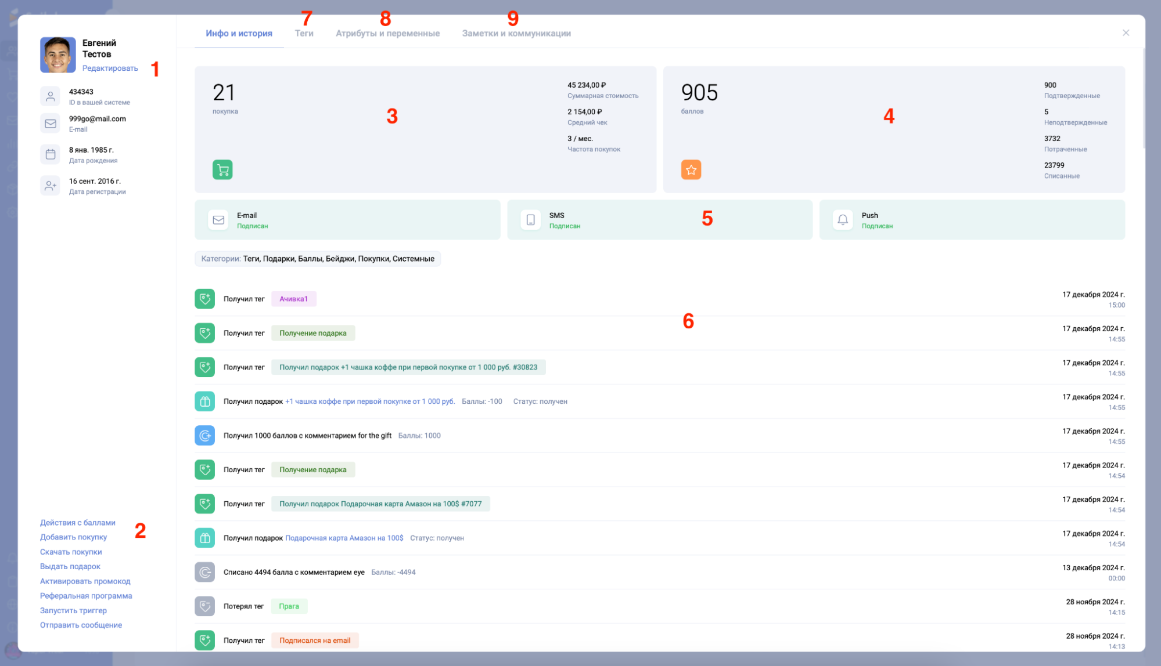This screenshot has width=1161, height=666.
Task: Click customer avatar photo
Action: (58, 55)
